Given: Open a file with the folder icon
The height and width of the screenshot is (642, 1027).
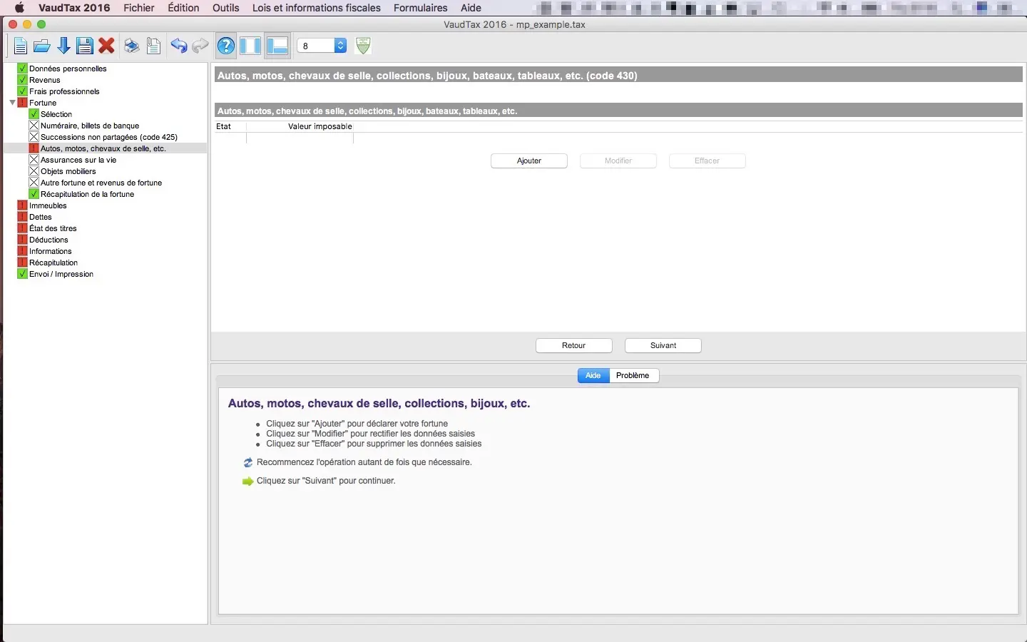Looking at the screenshot, I should tap(42, 46).
